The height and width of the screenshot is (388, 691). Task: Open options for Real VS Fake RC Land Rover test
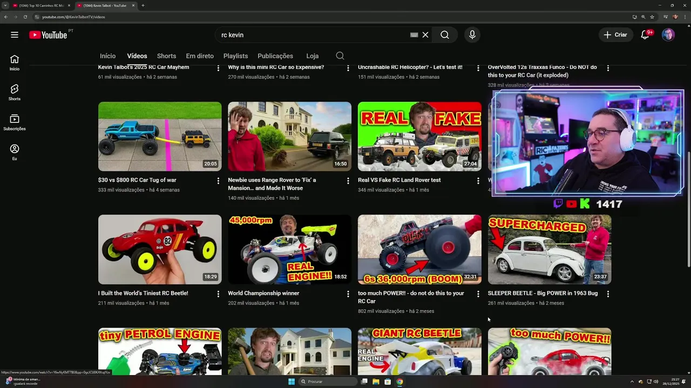click(x=478, y=181)
